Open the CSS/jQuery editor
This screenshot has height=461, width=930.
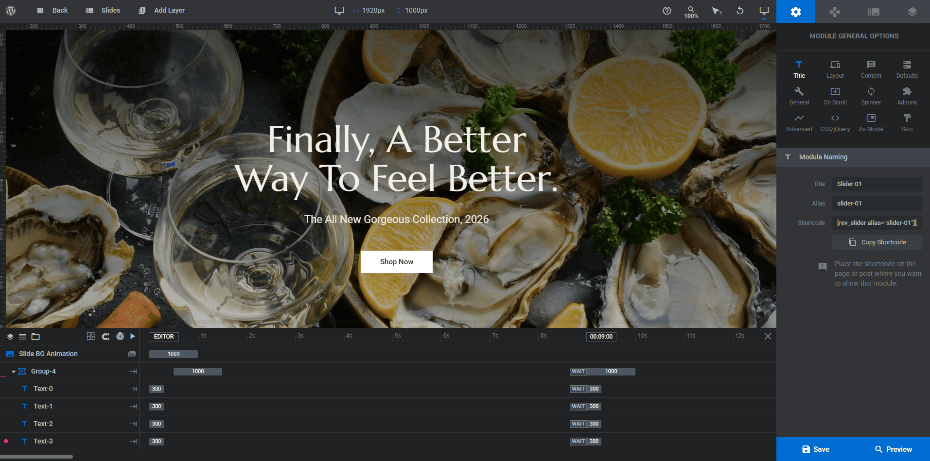835,122
